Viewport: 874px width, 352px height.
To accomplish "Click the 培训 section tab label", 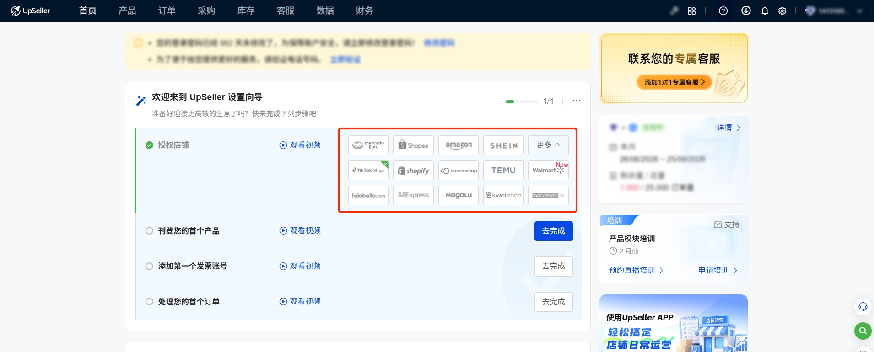I will (x=614, y=220).
